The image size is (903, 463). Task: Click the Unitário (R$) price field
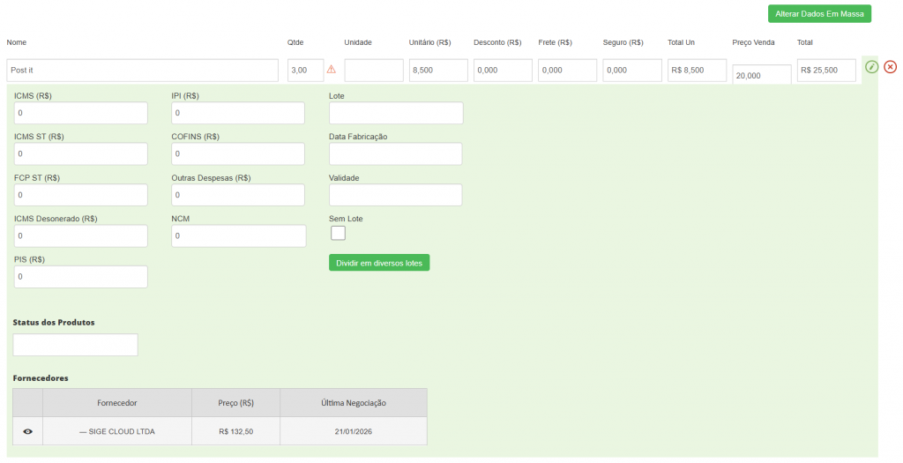pyautogui.click(x=438, y=71)
